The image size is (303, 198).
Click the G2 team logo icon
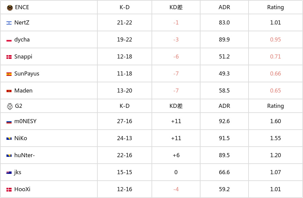[10, 106]
